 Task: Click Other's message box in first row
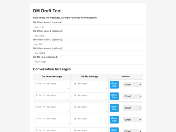tap(52, 85)
